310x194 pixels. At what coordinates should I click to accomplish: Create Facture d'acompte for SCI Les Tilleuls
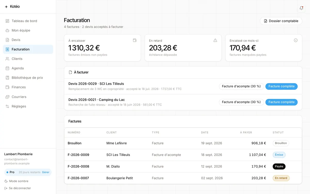241,86
